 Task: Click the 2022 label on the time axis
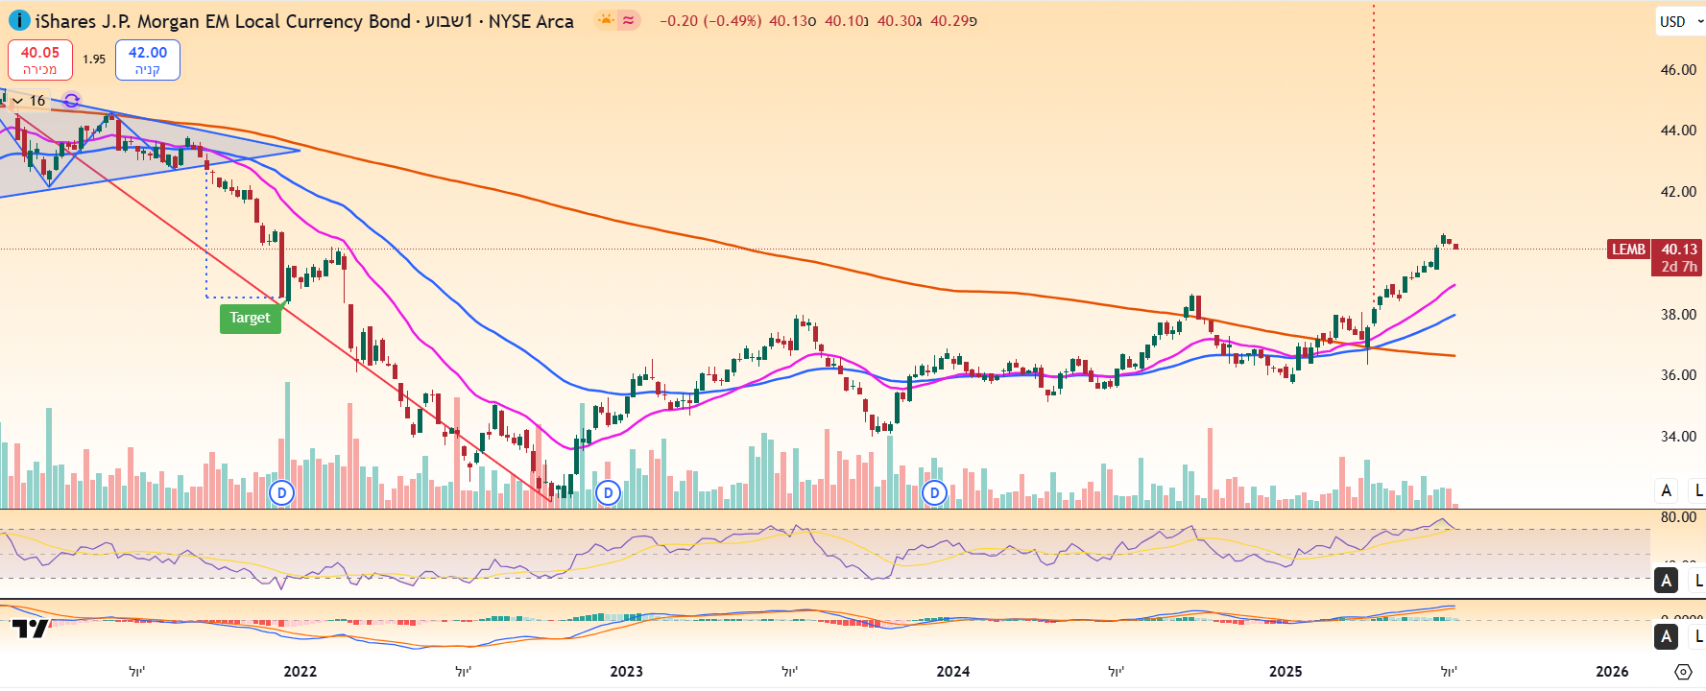(300, 672)
